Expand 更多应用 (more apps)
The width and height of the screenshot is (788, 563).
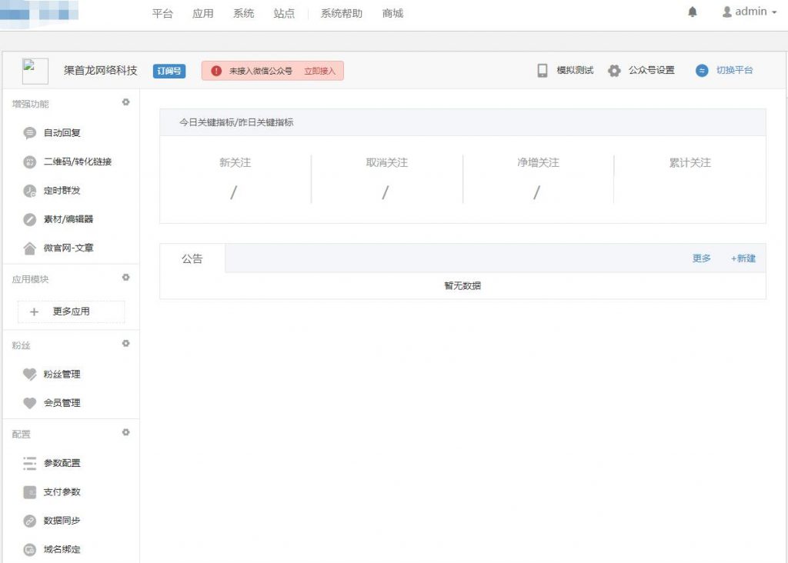point(70,311)
